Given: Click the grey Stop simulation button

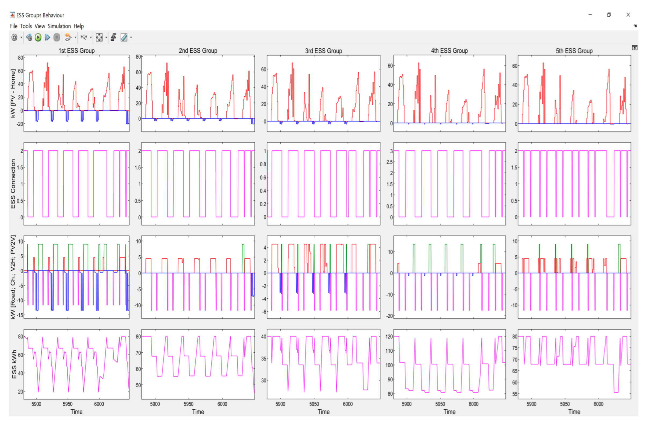Looking at the screenshot, I should click(57, 37).
